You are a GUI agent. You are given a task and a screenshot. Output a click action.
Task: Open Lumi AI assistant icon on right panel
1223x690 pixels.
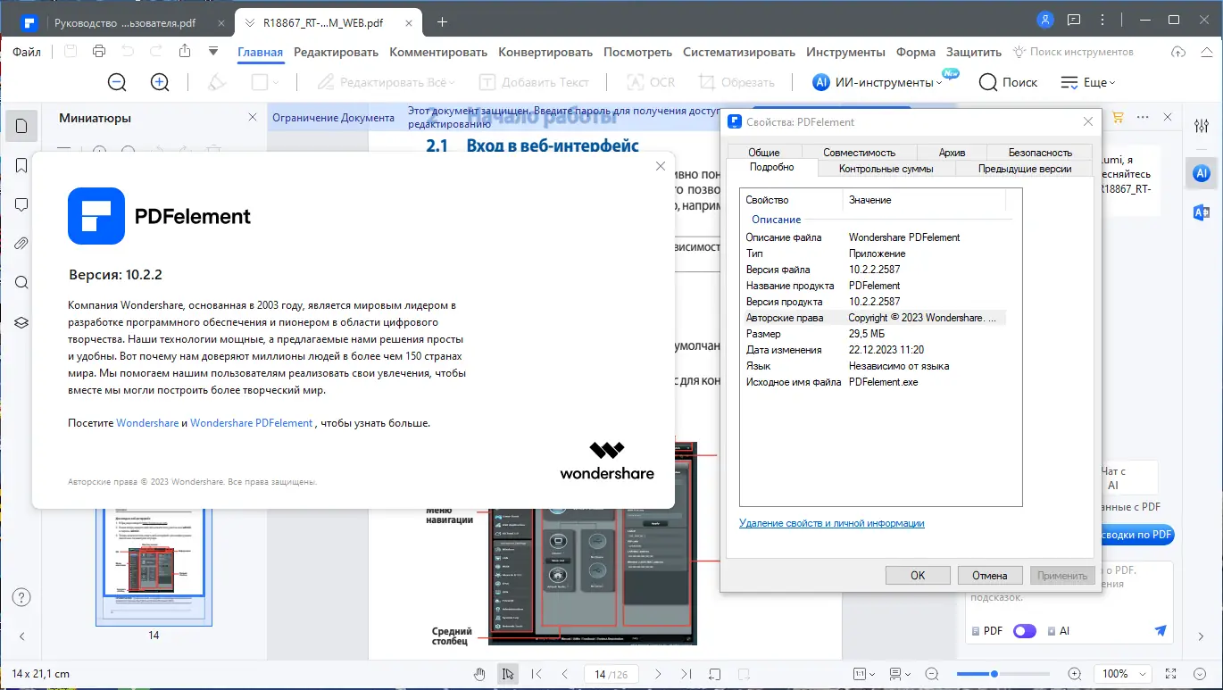point(1201,172)
